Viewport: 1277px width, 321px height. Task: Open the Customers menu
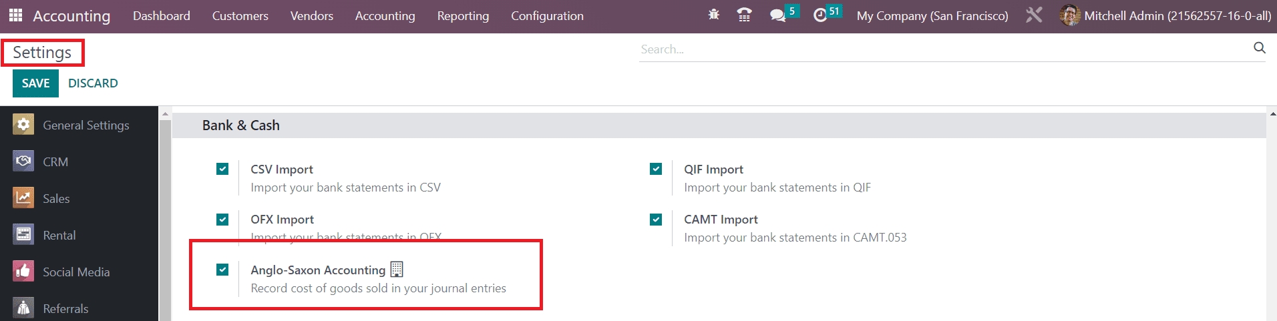[240, 15]
